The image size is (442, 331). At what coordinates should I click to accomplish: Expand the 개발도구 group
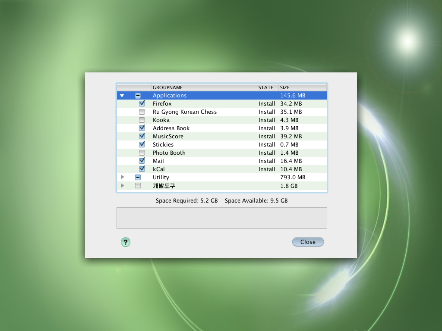point(122,185)
